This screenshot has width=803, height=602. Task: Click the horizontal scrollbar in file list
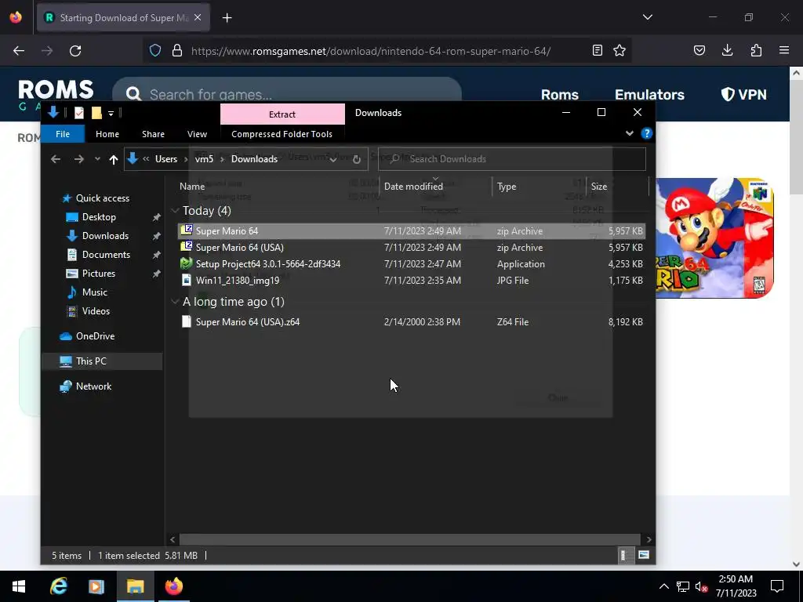pyautogui.click(x=409, y=539)
